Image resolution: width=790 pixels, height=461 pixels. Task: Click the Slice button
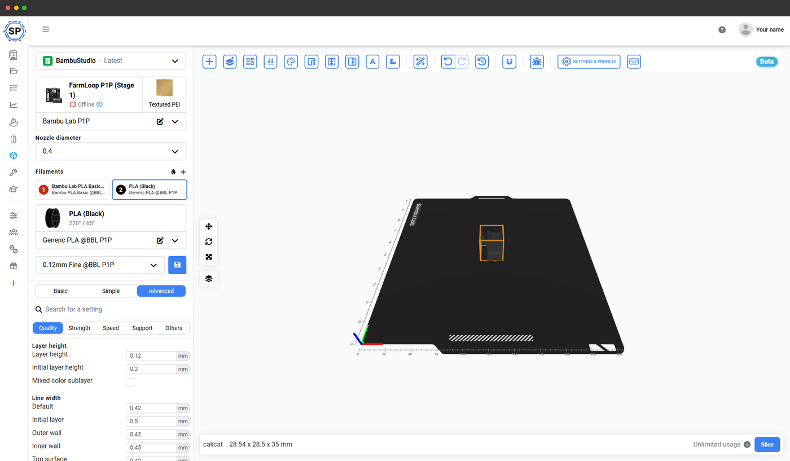point(767,445)
